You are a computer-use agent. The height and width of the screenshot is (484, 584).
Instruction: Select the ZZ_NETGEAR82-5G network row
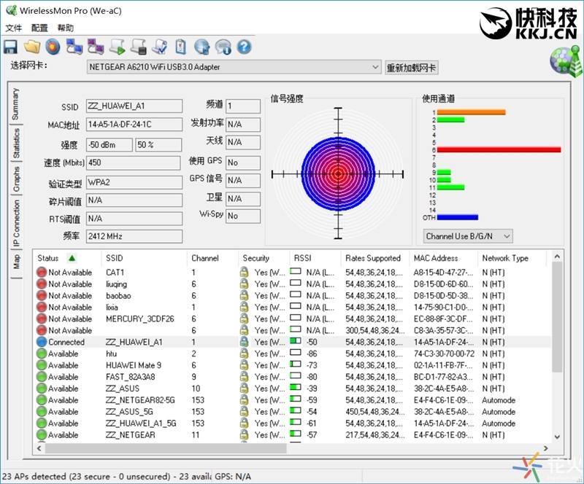[x=293, y=400]
